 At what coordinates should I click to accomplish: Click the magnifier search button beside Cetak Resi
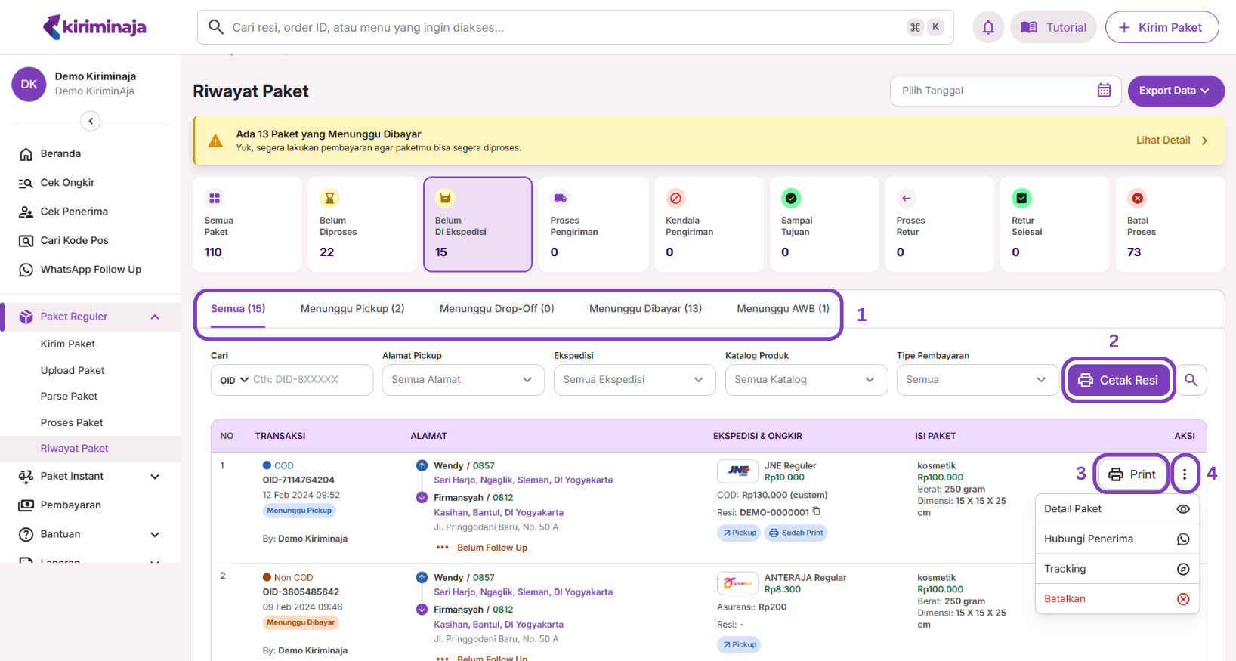click(x=1191, y=380)
